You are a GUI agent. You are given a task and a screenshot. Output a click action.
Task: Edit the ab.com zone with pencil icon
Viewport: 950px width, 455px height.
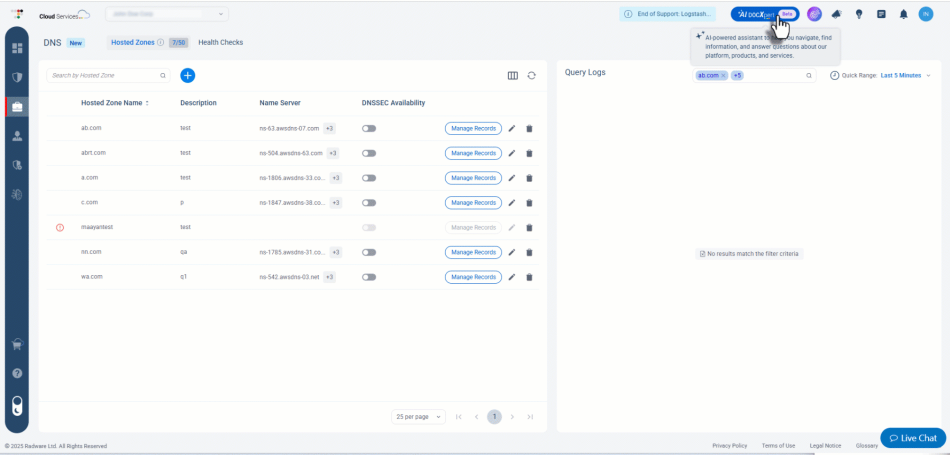(511, 128)
